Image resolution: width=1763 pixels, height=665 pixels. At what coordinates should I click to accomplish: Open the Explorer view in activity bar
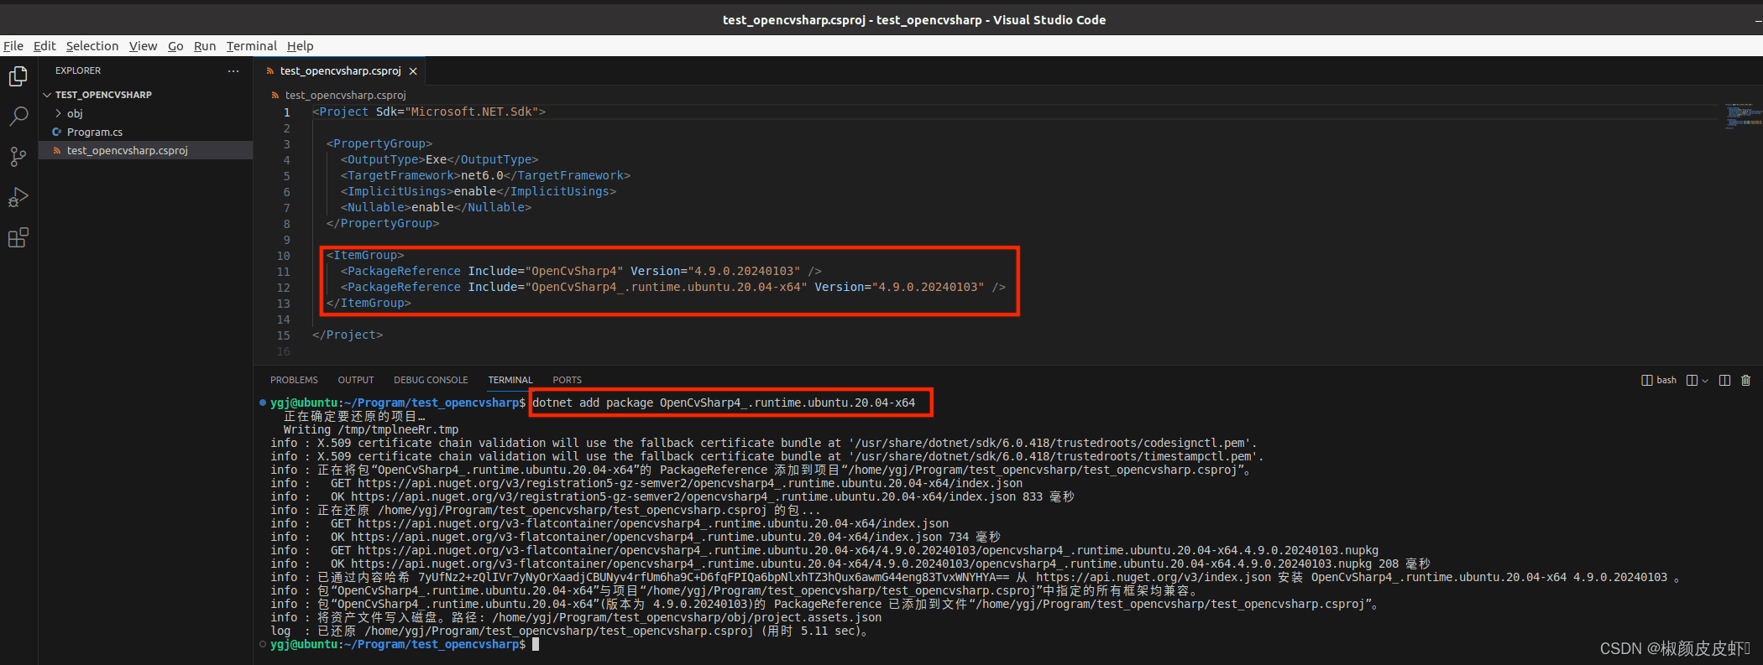pos(18,77)
